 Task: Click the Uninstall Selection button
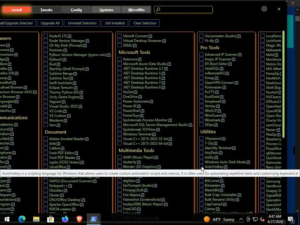click(82, 23)
